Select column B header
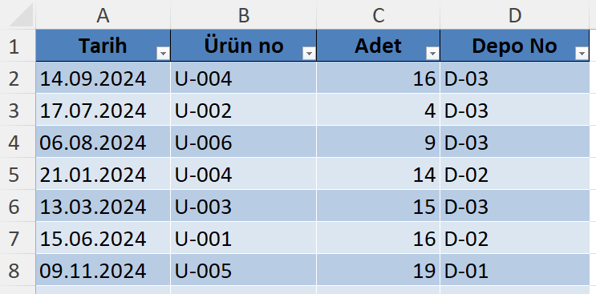The image size is (596, 294). coord(243,14)
